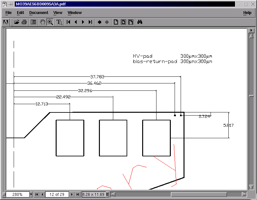The image size is (257, 200).
Task: Select the Zoom In magnifier tool
Action: click(50, 22)
